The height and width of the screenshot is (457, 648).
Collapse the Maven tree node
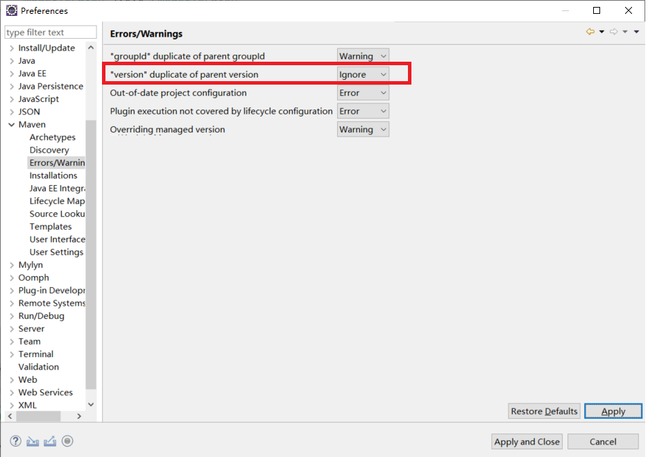[x=11, y=125]
